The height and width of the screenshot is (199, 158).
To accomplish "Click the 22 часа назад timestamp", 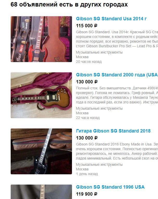I will (x=88, y=118).
